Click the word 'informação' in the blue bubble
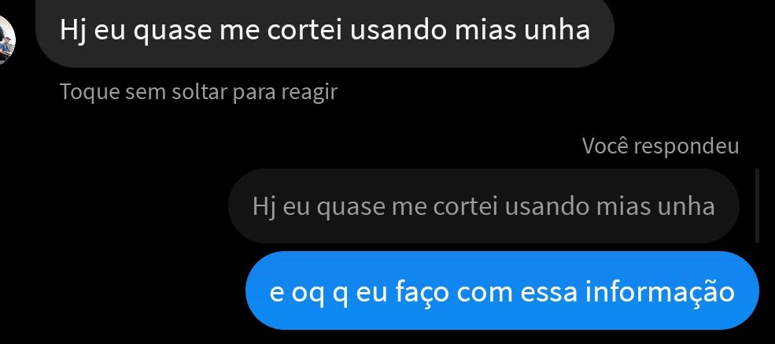775x344 pixels. tap(660, 293)
